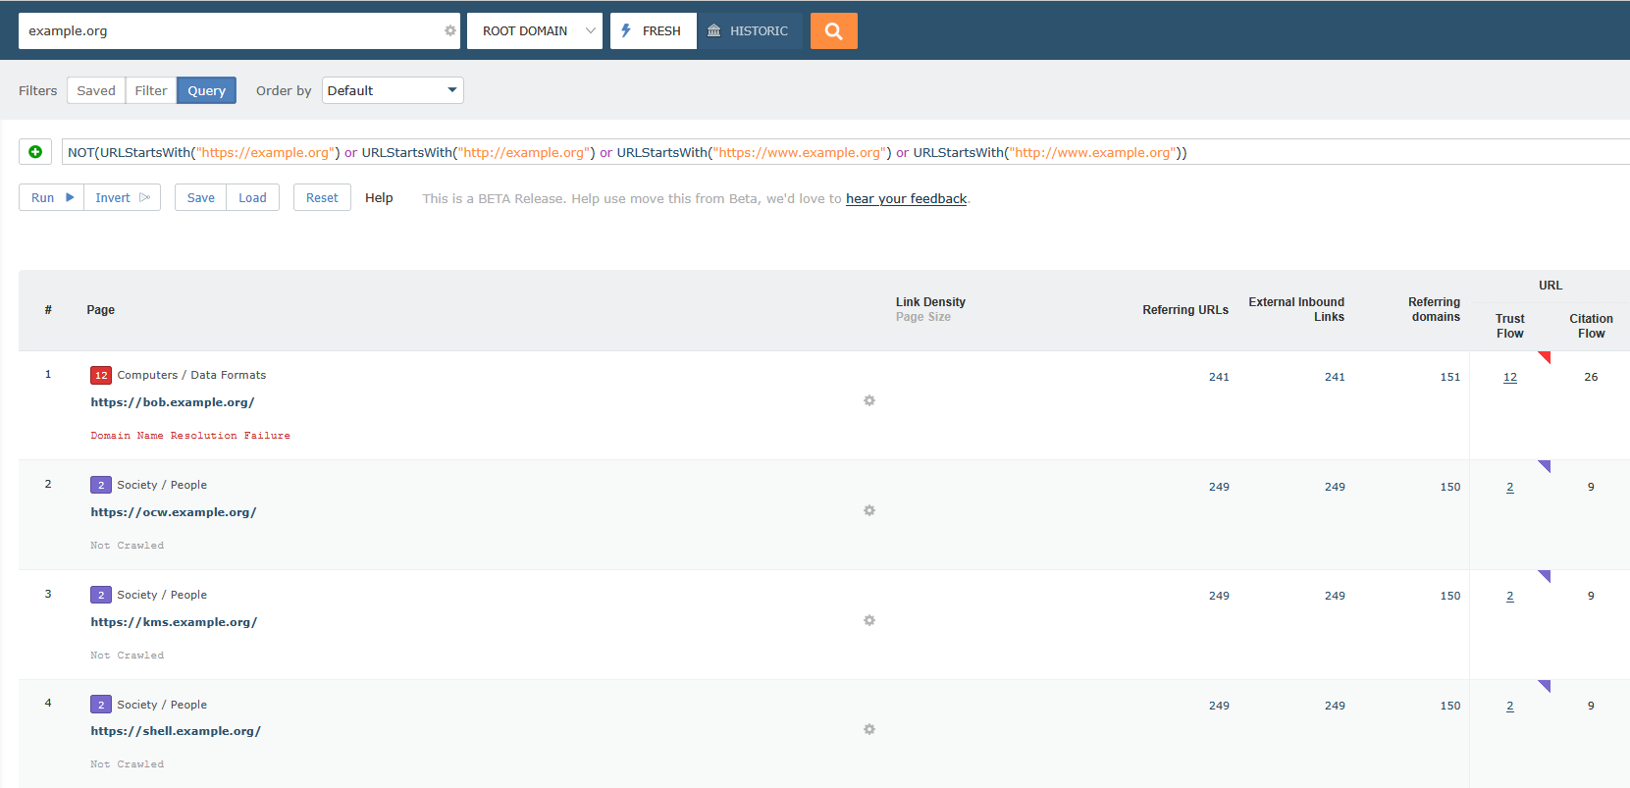The width and height of the screenshot is (1630, 788).
Task: Open gear options for shell.example.org row
Action: [869, 730]
